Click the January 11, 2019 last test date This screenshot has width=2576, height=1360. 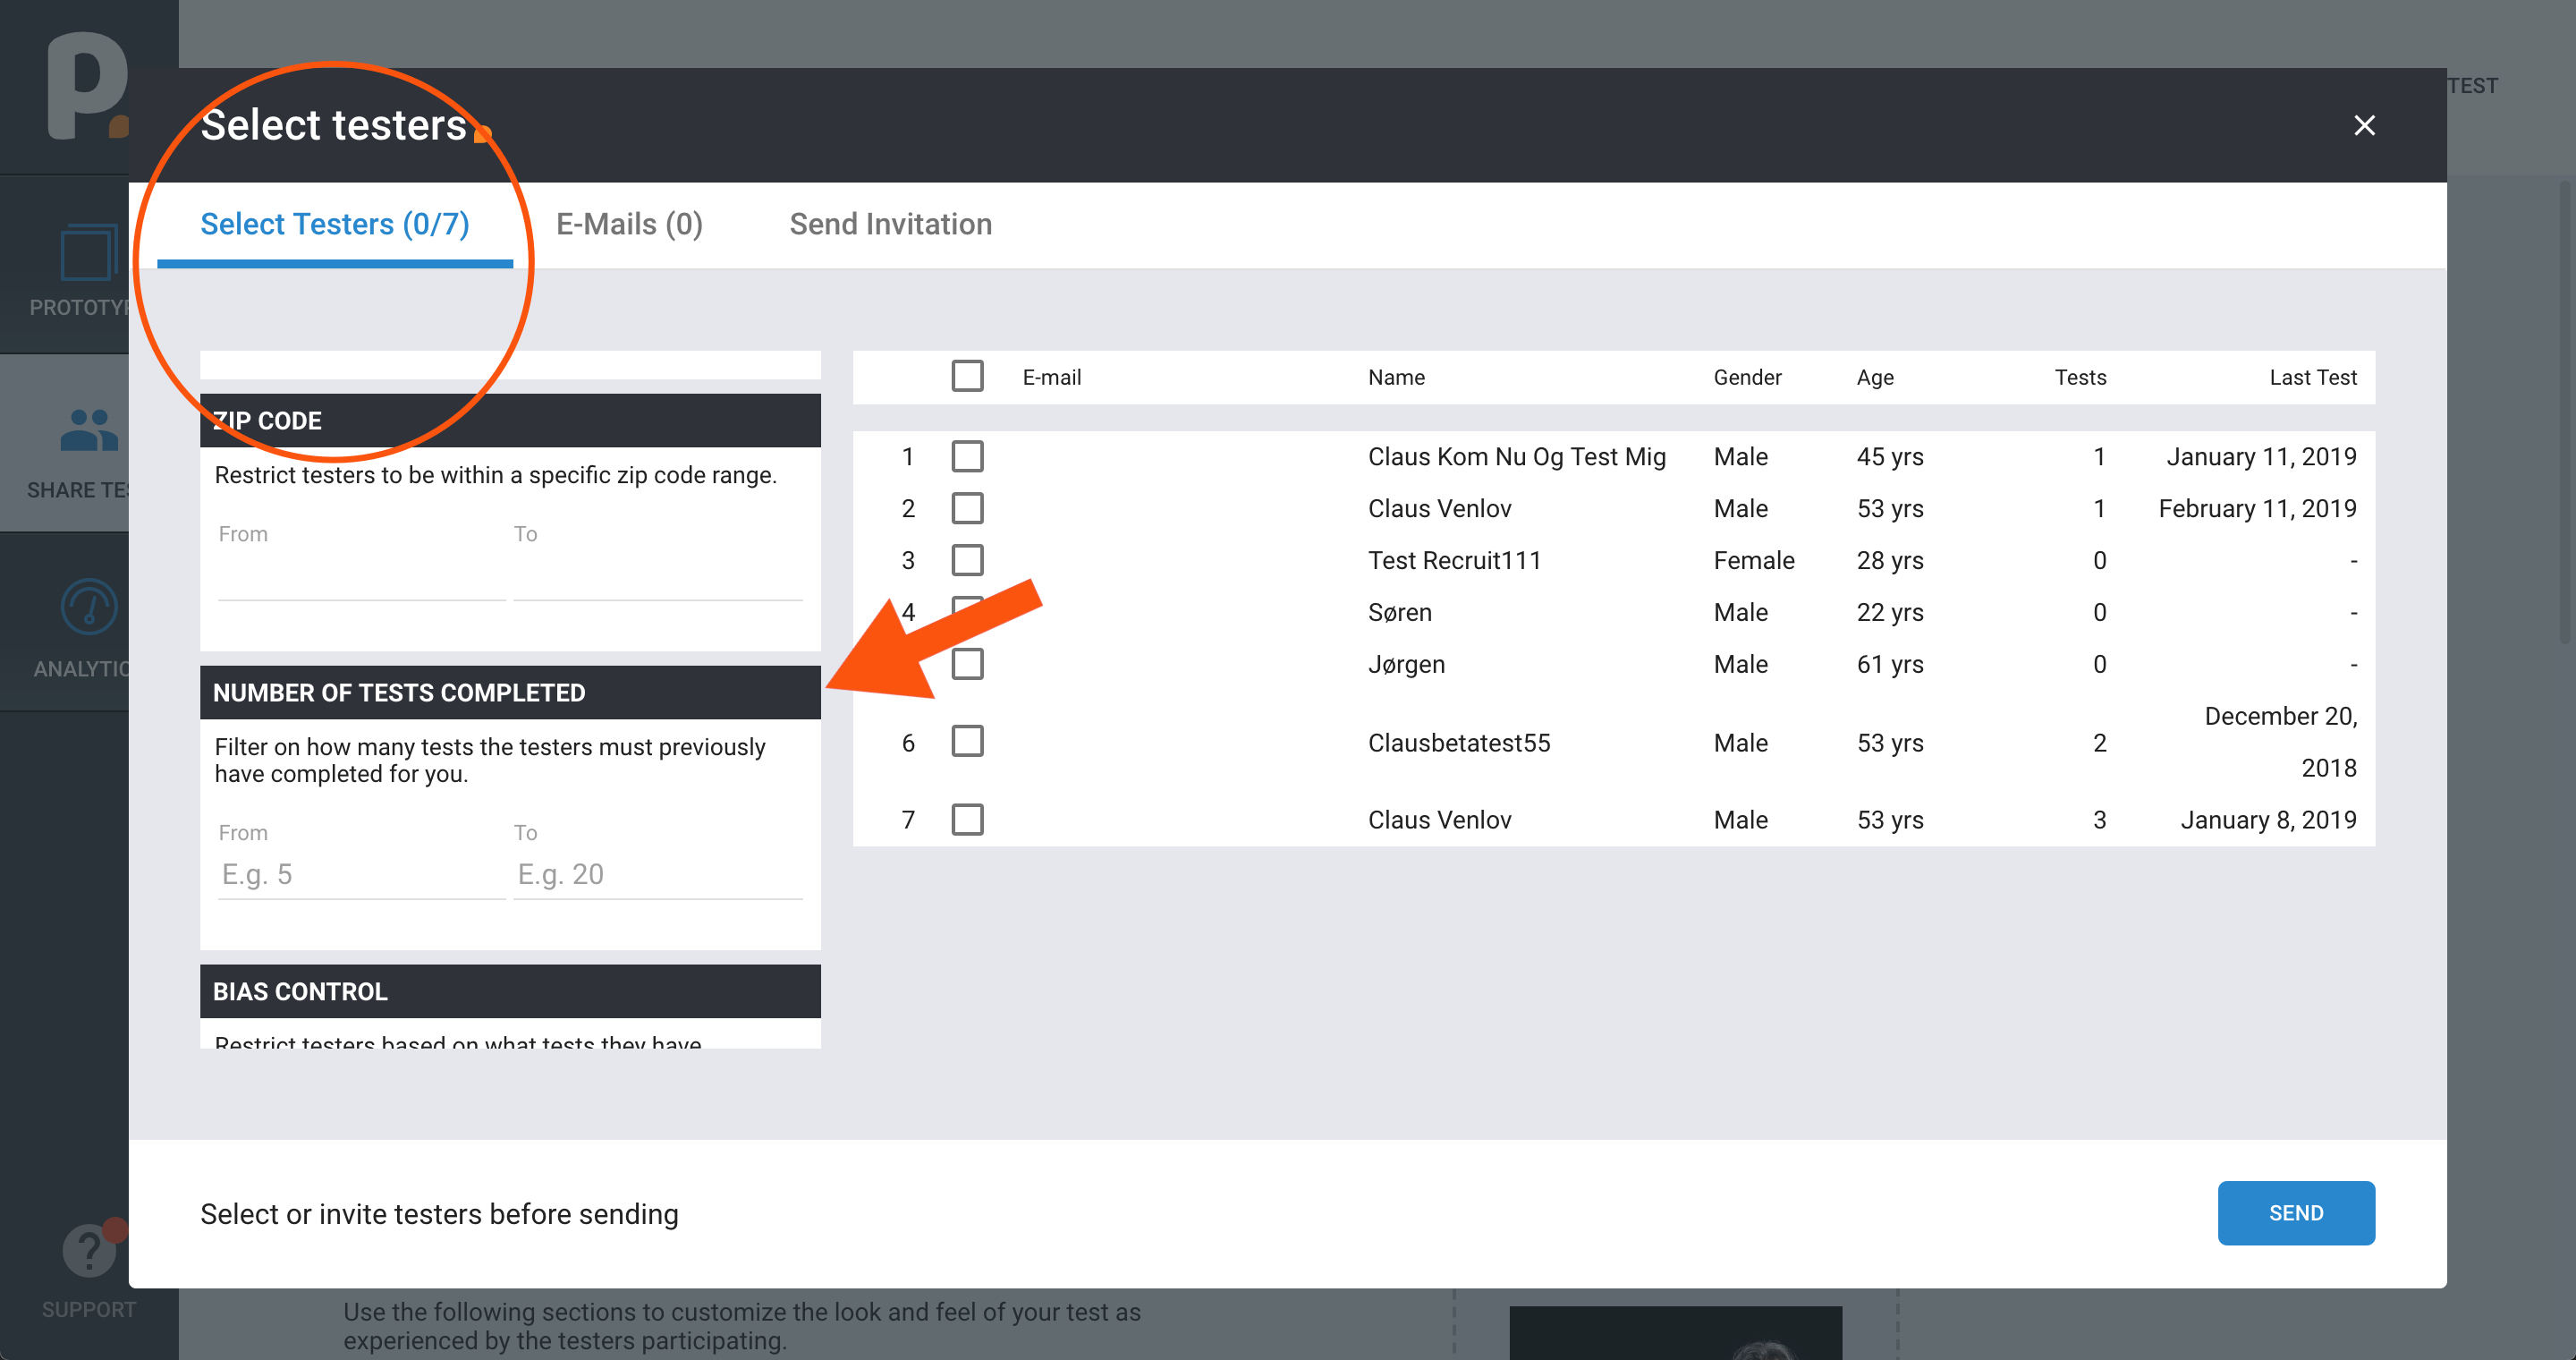point(2261,457)
